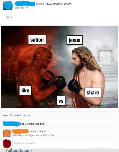The width and height of the screenshot is (119, 152).
Task: Like the 'Sation? Satin*' comment
Action: (52, 135)
